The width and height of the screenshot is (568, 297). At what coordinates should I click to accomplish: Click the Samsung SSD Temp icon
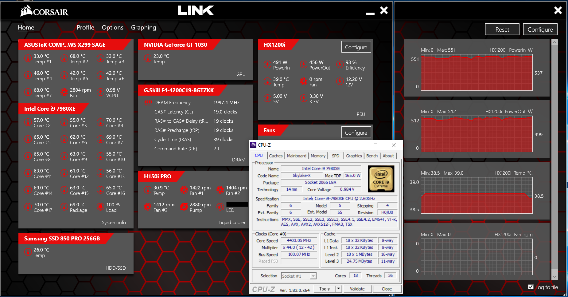point(28,252)
